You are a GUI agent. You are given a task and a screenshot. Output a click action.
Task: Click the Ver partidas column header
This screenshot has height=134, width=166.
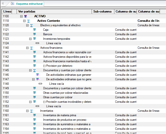[x=54, y=11]
